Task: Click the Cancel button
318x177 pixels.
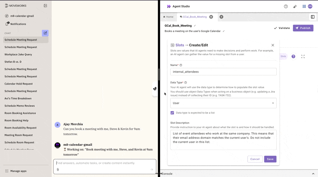Action: tap(255, 159)
